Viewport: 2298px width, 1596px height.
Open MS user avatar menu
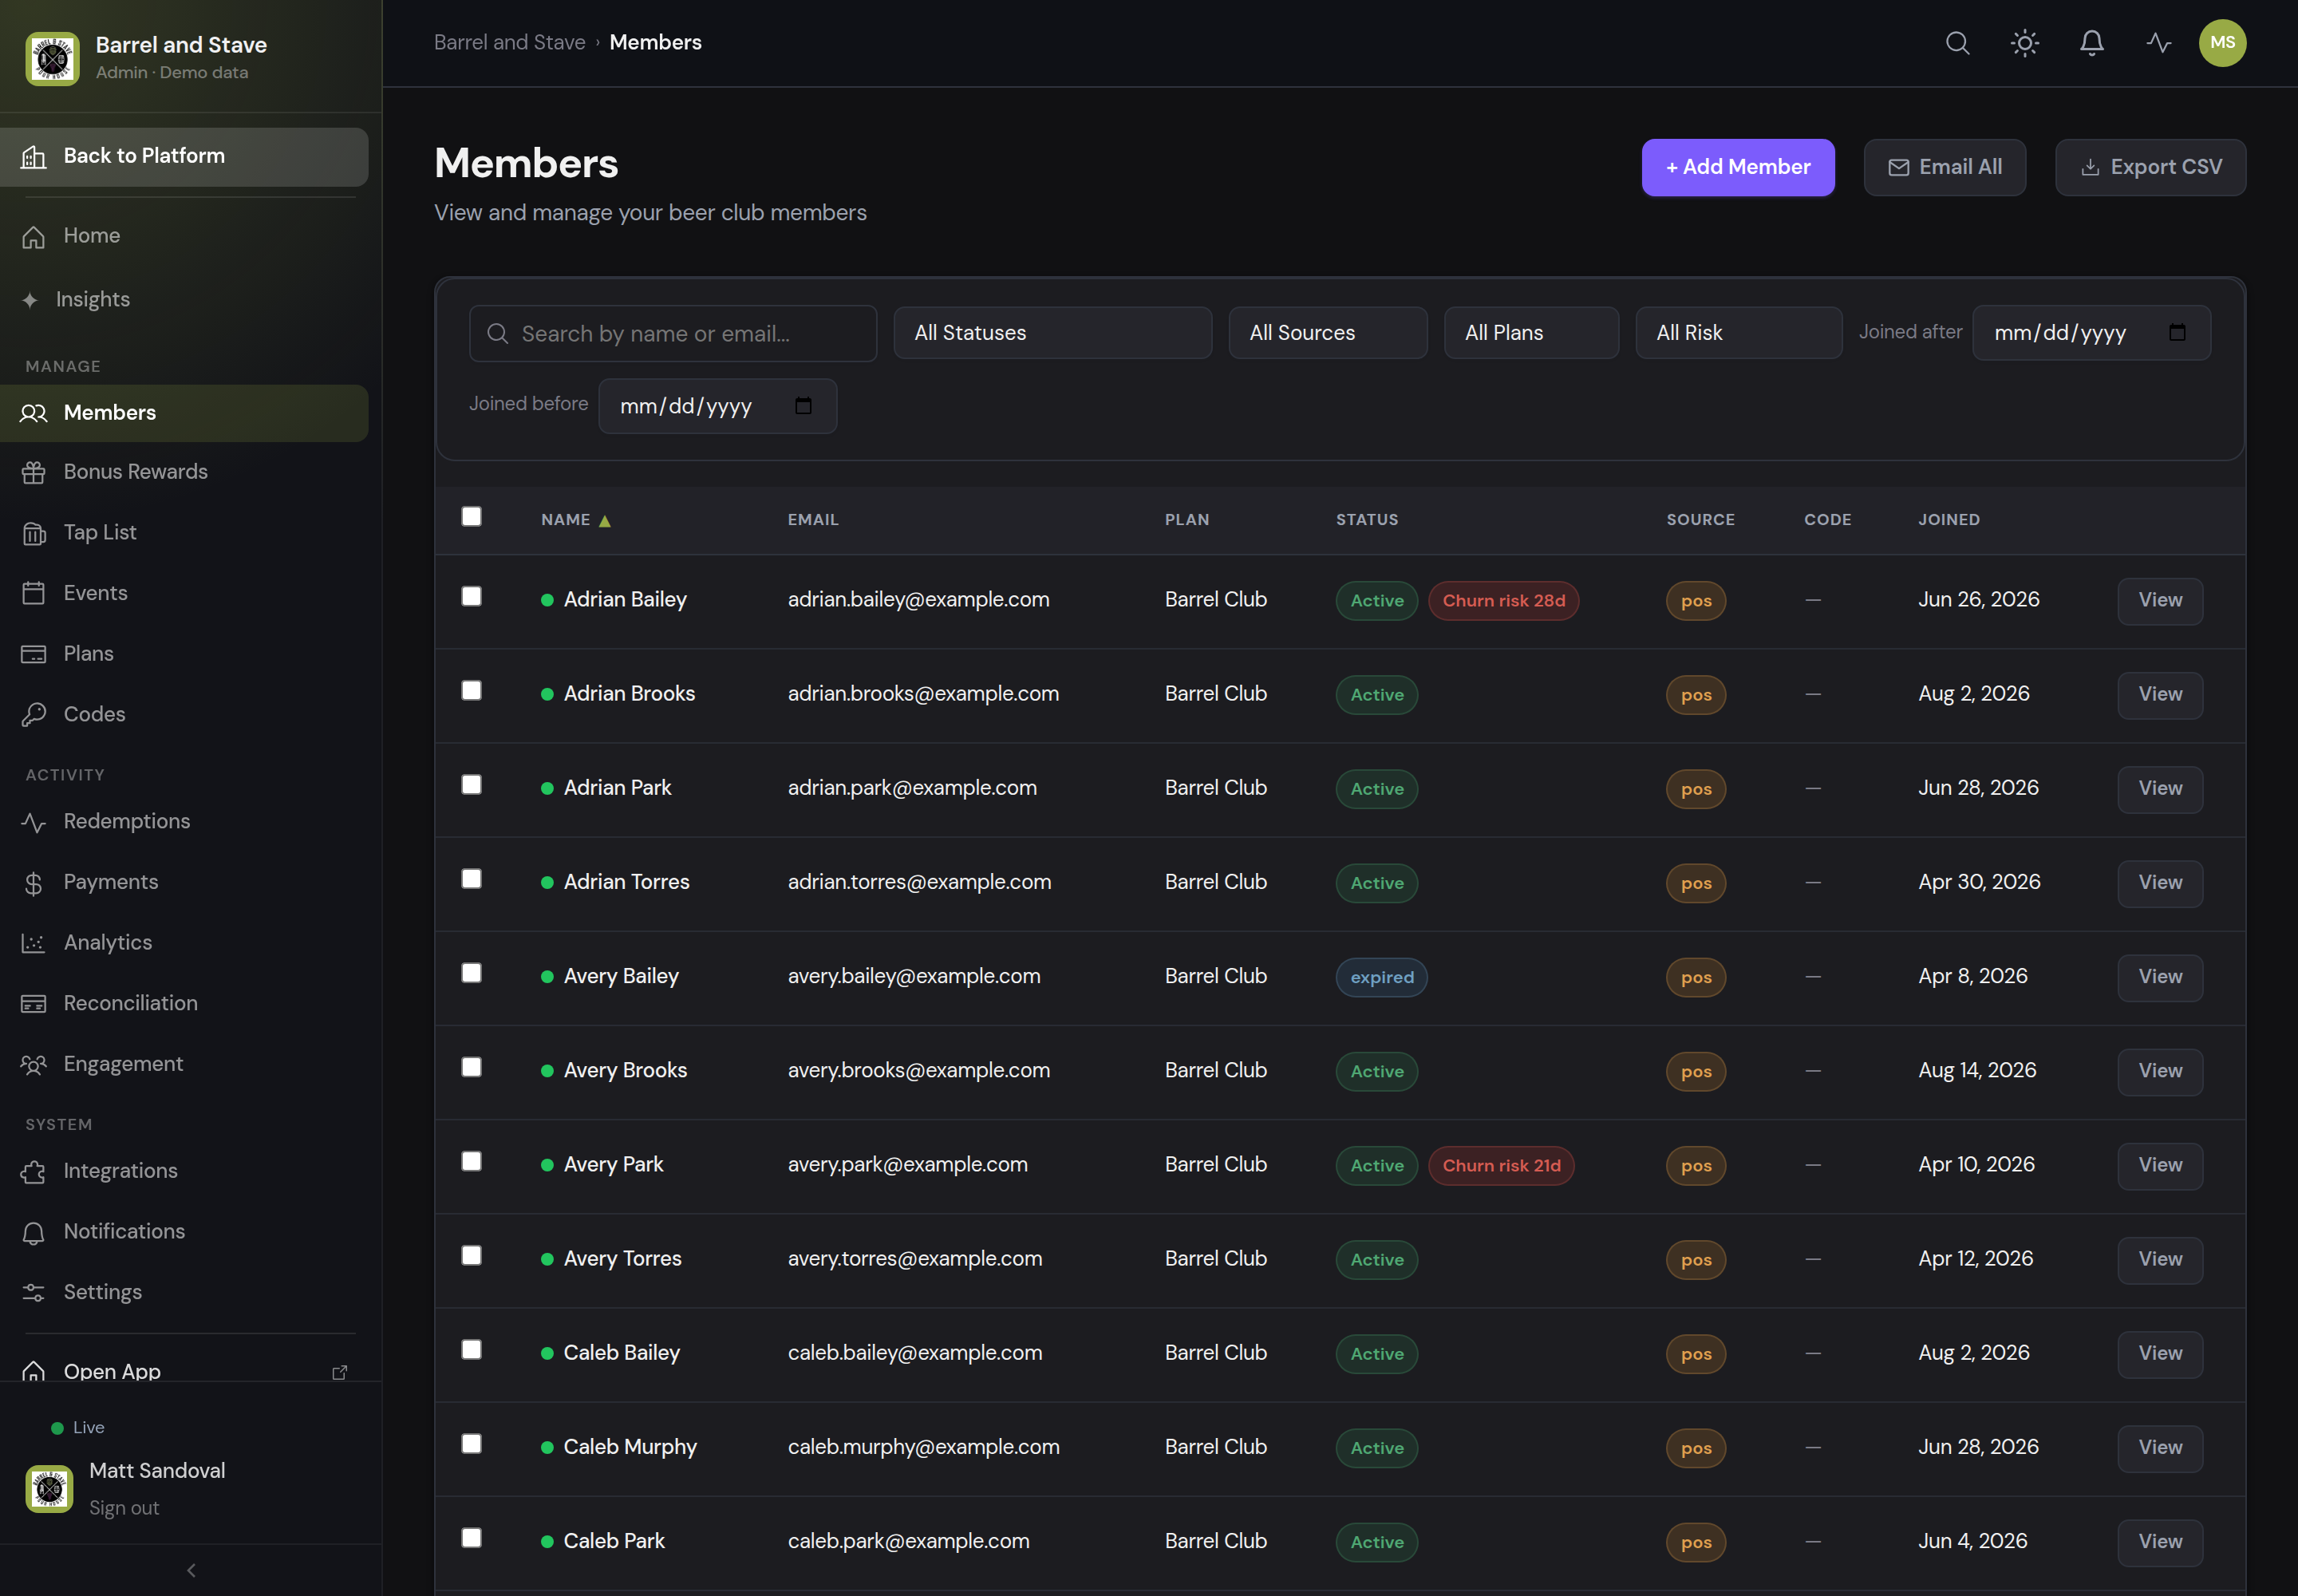coord(2222,43)
